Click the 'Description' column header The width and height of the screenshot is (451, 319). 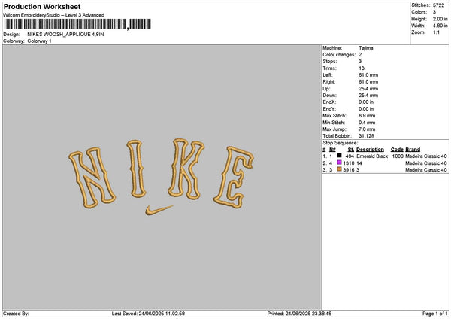point(370,150)
